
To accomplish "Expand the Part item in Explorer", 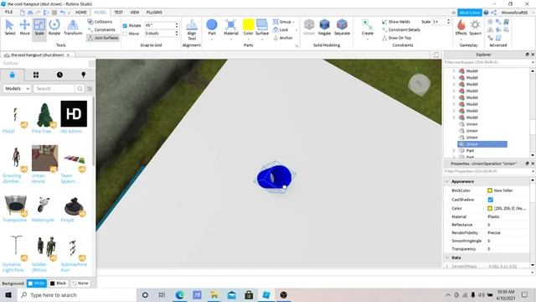I will coord(454,151).
